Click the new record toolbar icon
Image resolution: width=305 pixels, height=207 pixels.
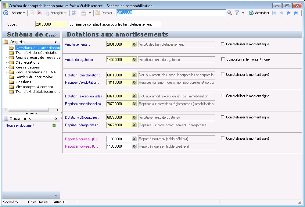(32, 13)
